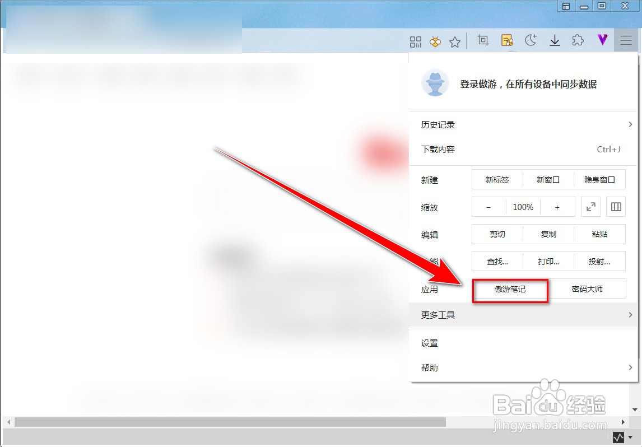The height and width of the screenshot is (447, 642).
Task: Toggle night mode moon icon
Action: (531, 40)
